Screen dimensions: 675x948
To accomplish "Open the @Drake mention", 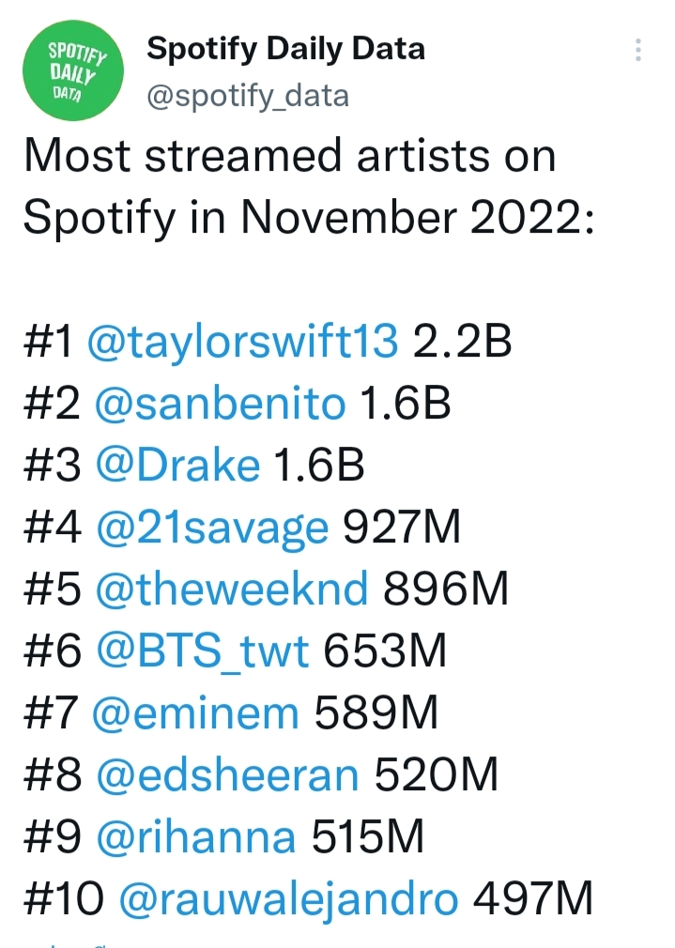I will pyautogui.click(x=177, y=466).
